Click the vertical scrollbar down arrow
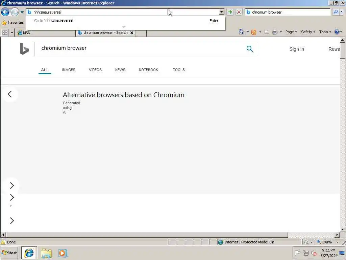Screen dimensions: 346x260 pos(343,230)
